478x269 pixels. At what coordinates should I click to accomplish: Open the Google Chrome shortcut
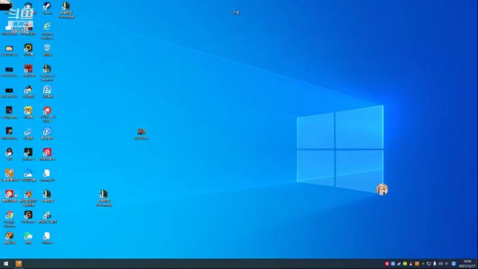pos(9,219)
